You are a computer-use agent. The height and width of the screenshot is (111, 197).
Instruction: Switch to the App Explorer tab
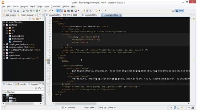click(10, 15)
